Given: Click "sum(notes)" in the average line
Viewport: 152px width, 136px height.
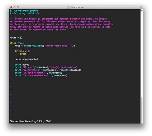Looking at the screenshot, I should pos(49,70).
